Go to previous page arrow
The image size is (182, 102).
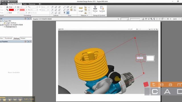coord(171,19)
